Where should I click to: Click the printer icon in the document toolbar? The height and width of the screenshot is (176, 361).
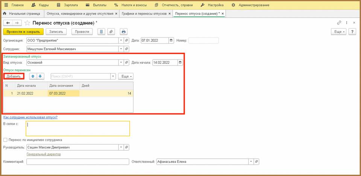123,32
